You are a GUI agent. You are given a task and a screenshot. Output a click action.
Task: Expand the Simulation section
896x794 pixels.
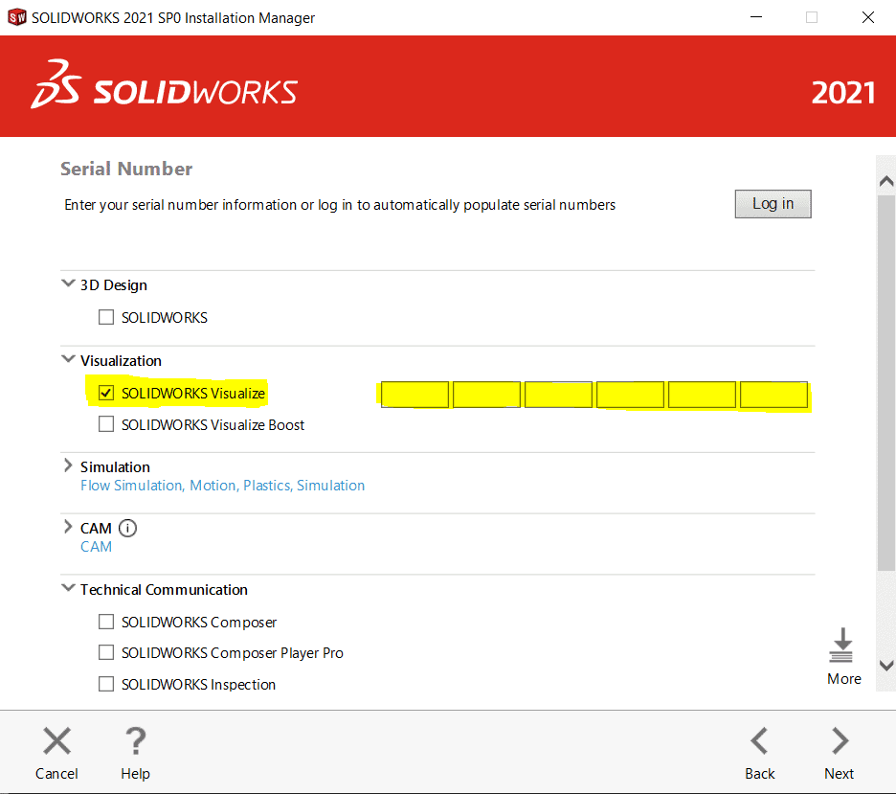pos(68,465)
